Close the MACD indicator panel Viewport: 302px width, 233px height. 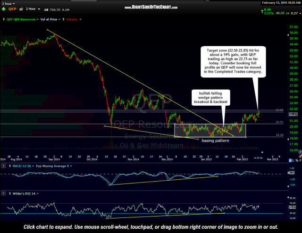[x=4, y=166]
